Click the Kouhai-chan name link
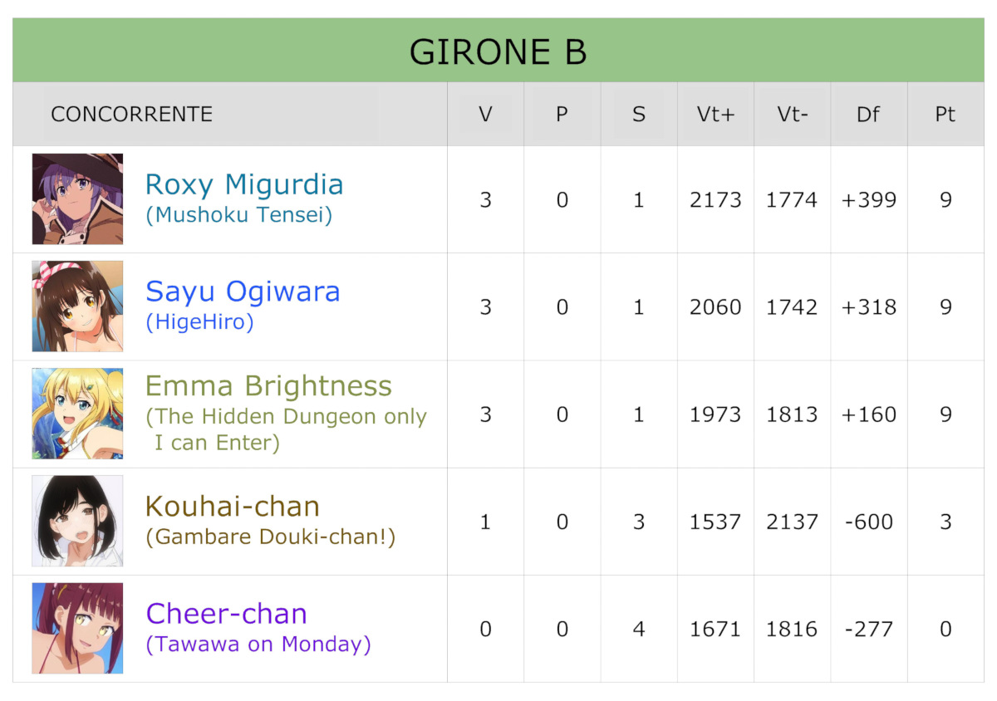997x701 pixels. pyautogui.click(x=232, y=506)
